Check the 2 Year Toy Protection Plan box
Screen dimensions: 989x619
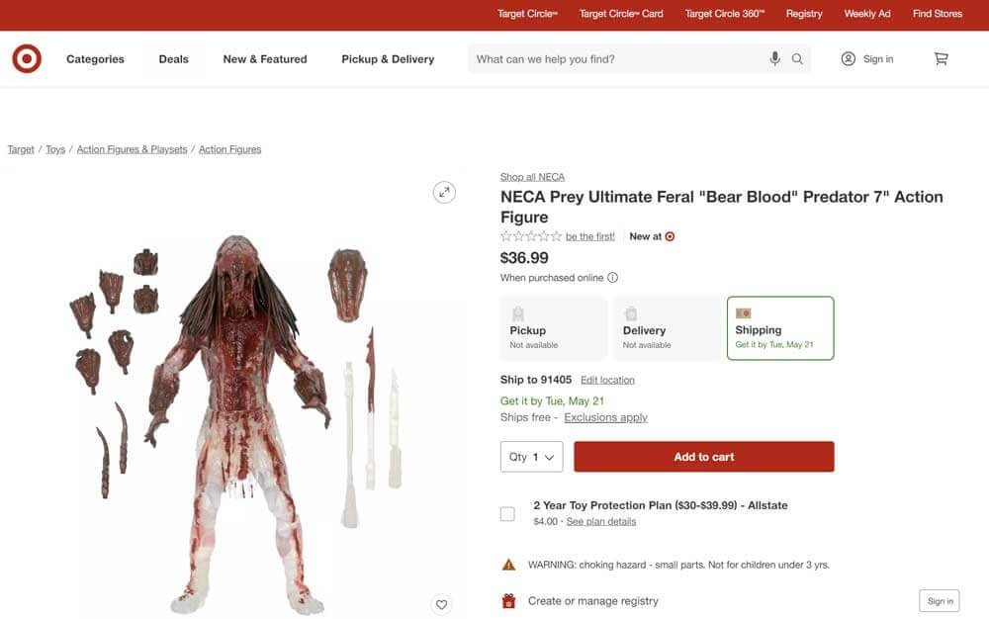click(507, 513)
